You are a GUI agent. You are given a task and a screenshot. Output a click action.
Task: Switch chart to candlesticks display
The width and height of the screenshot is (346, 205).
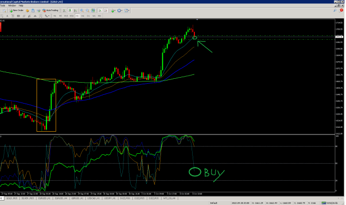click(x=70, y=10)
